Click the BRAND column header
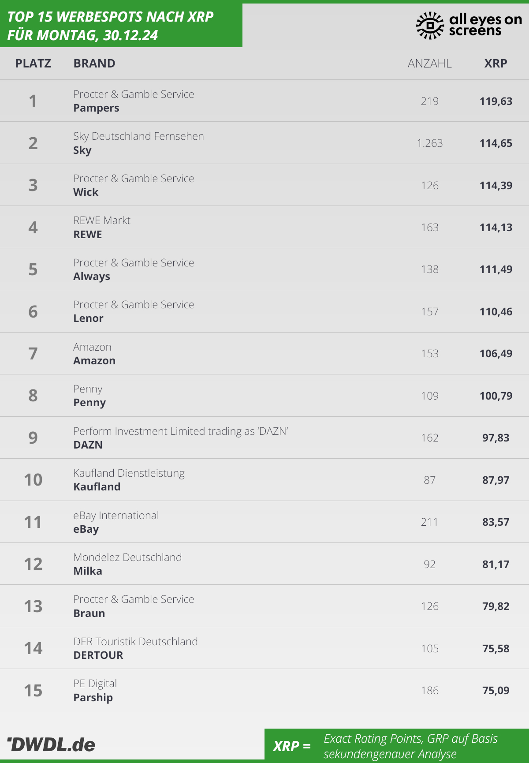Screen dimensions: 529x763 pyautogui.click(x=94, y=64)
